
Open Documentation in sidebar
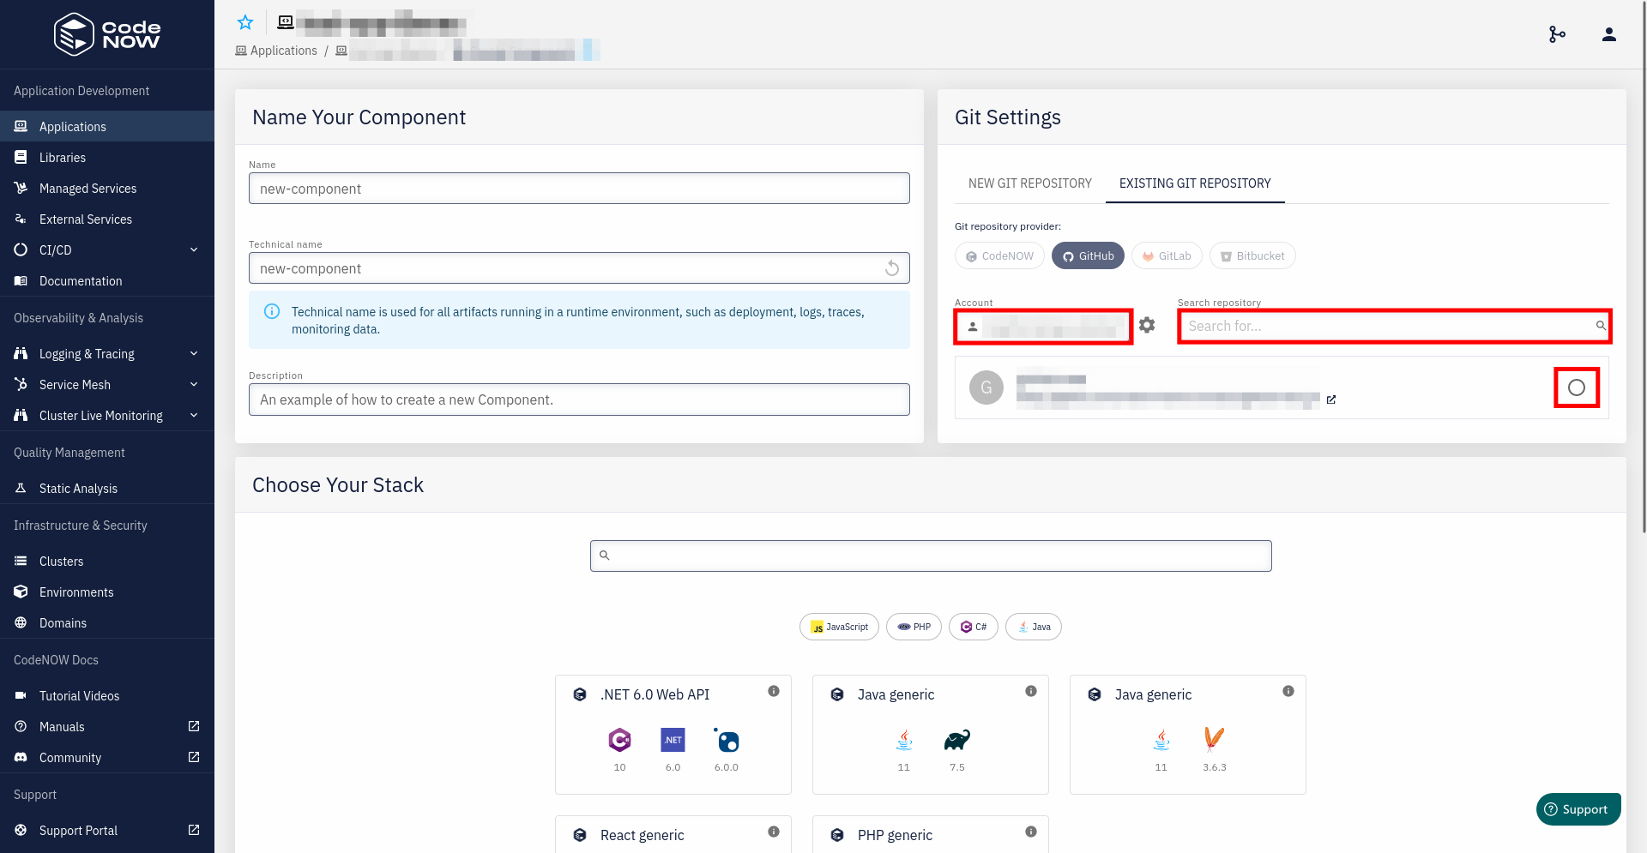click(107, 280)
